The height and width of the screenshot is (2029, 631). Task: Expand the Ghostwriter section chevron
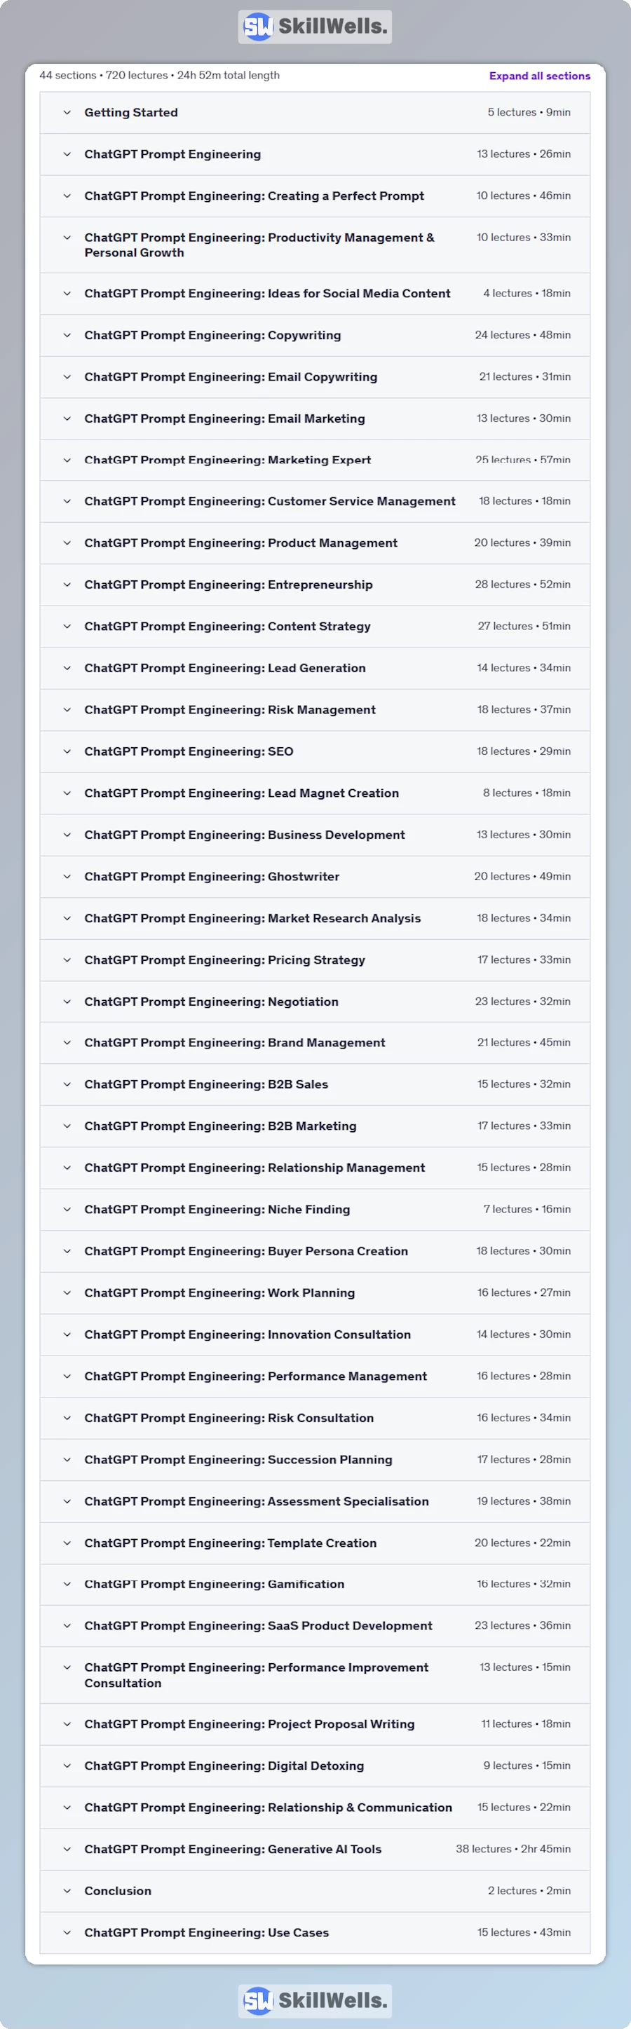pyautogui.click(x=67, y=877)
